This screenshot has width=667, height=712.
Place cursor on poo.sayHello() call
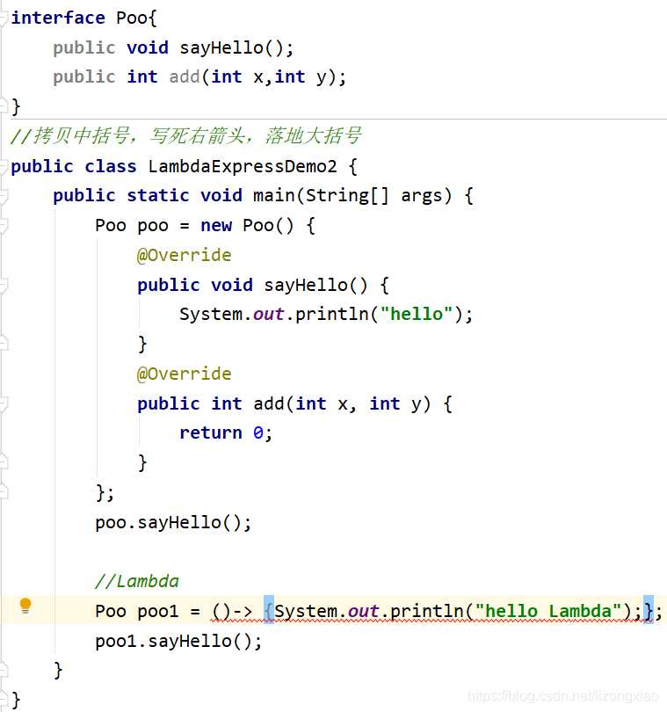(x=173, y=522)
